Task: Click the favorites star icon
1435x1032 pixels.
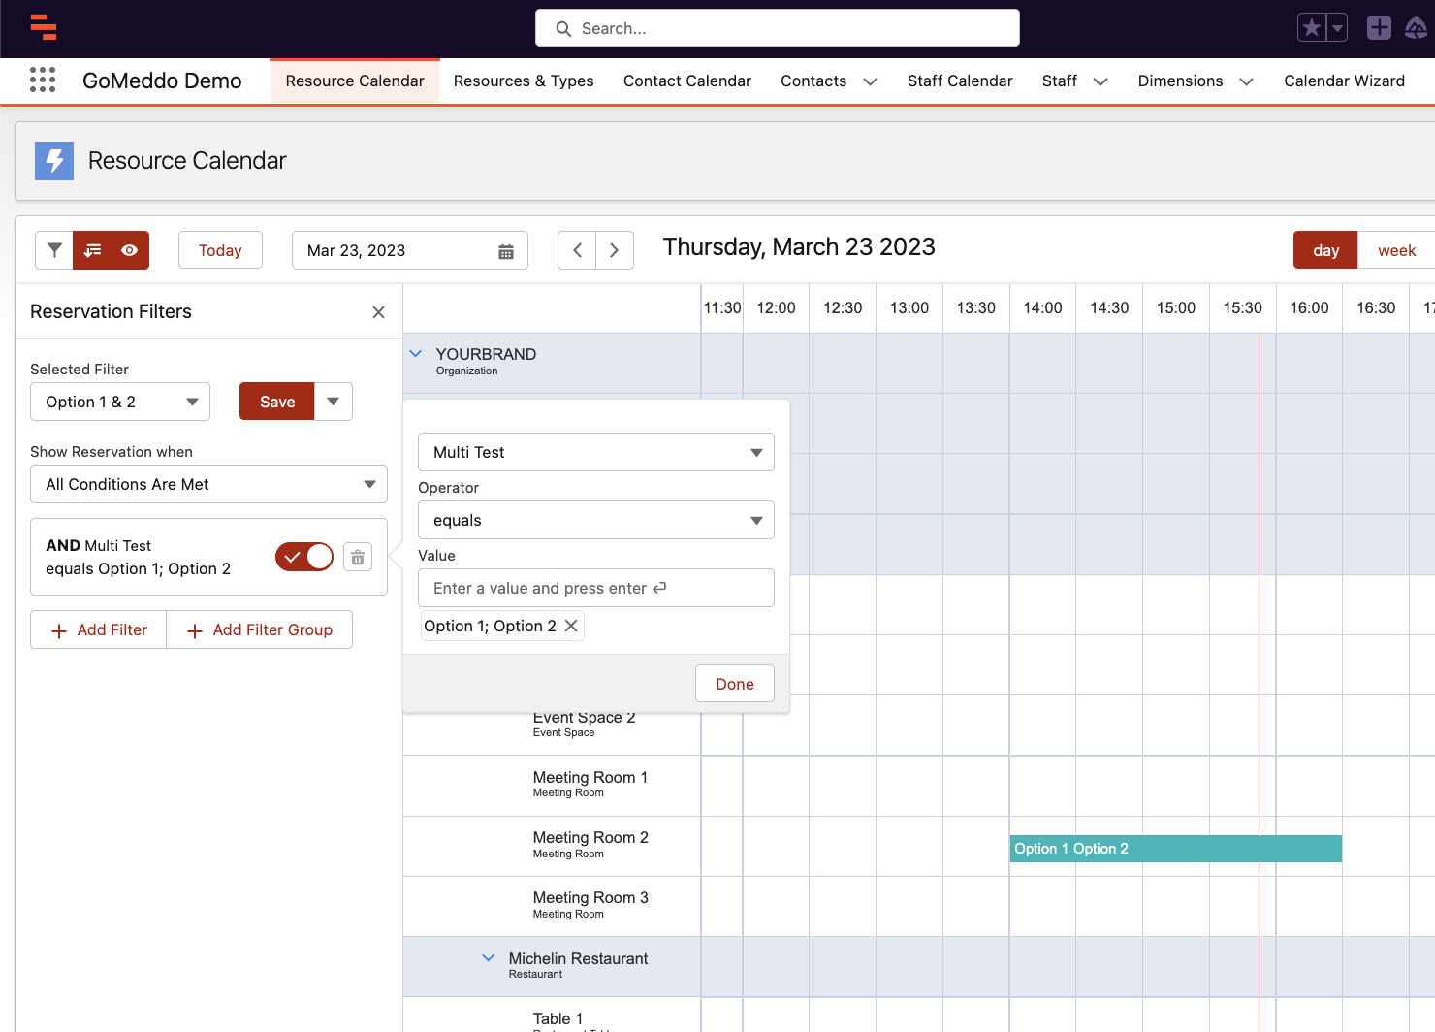Action: pos(1313,27)
